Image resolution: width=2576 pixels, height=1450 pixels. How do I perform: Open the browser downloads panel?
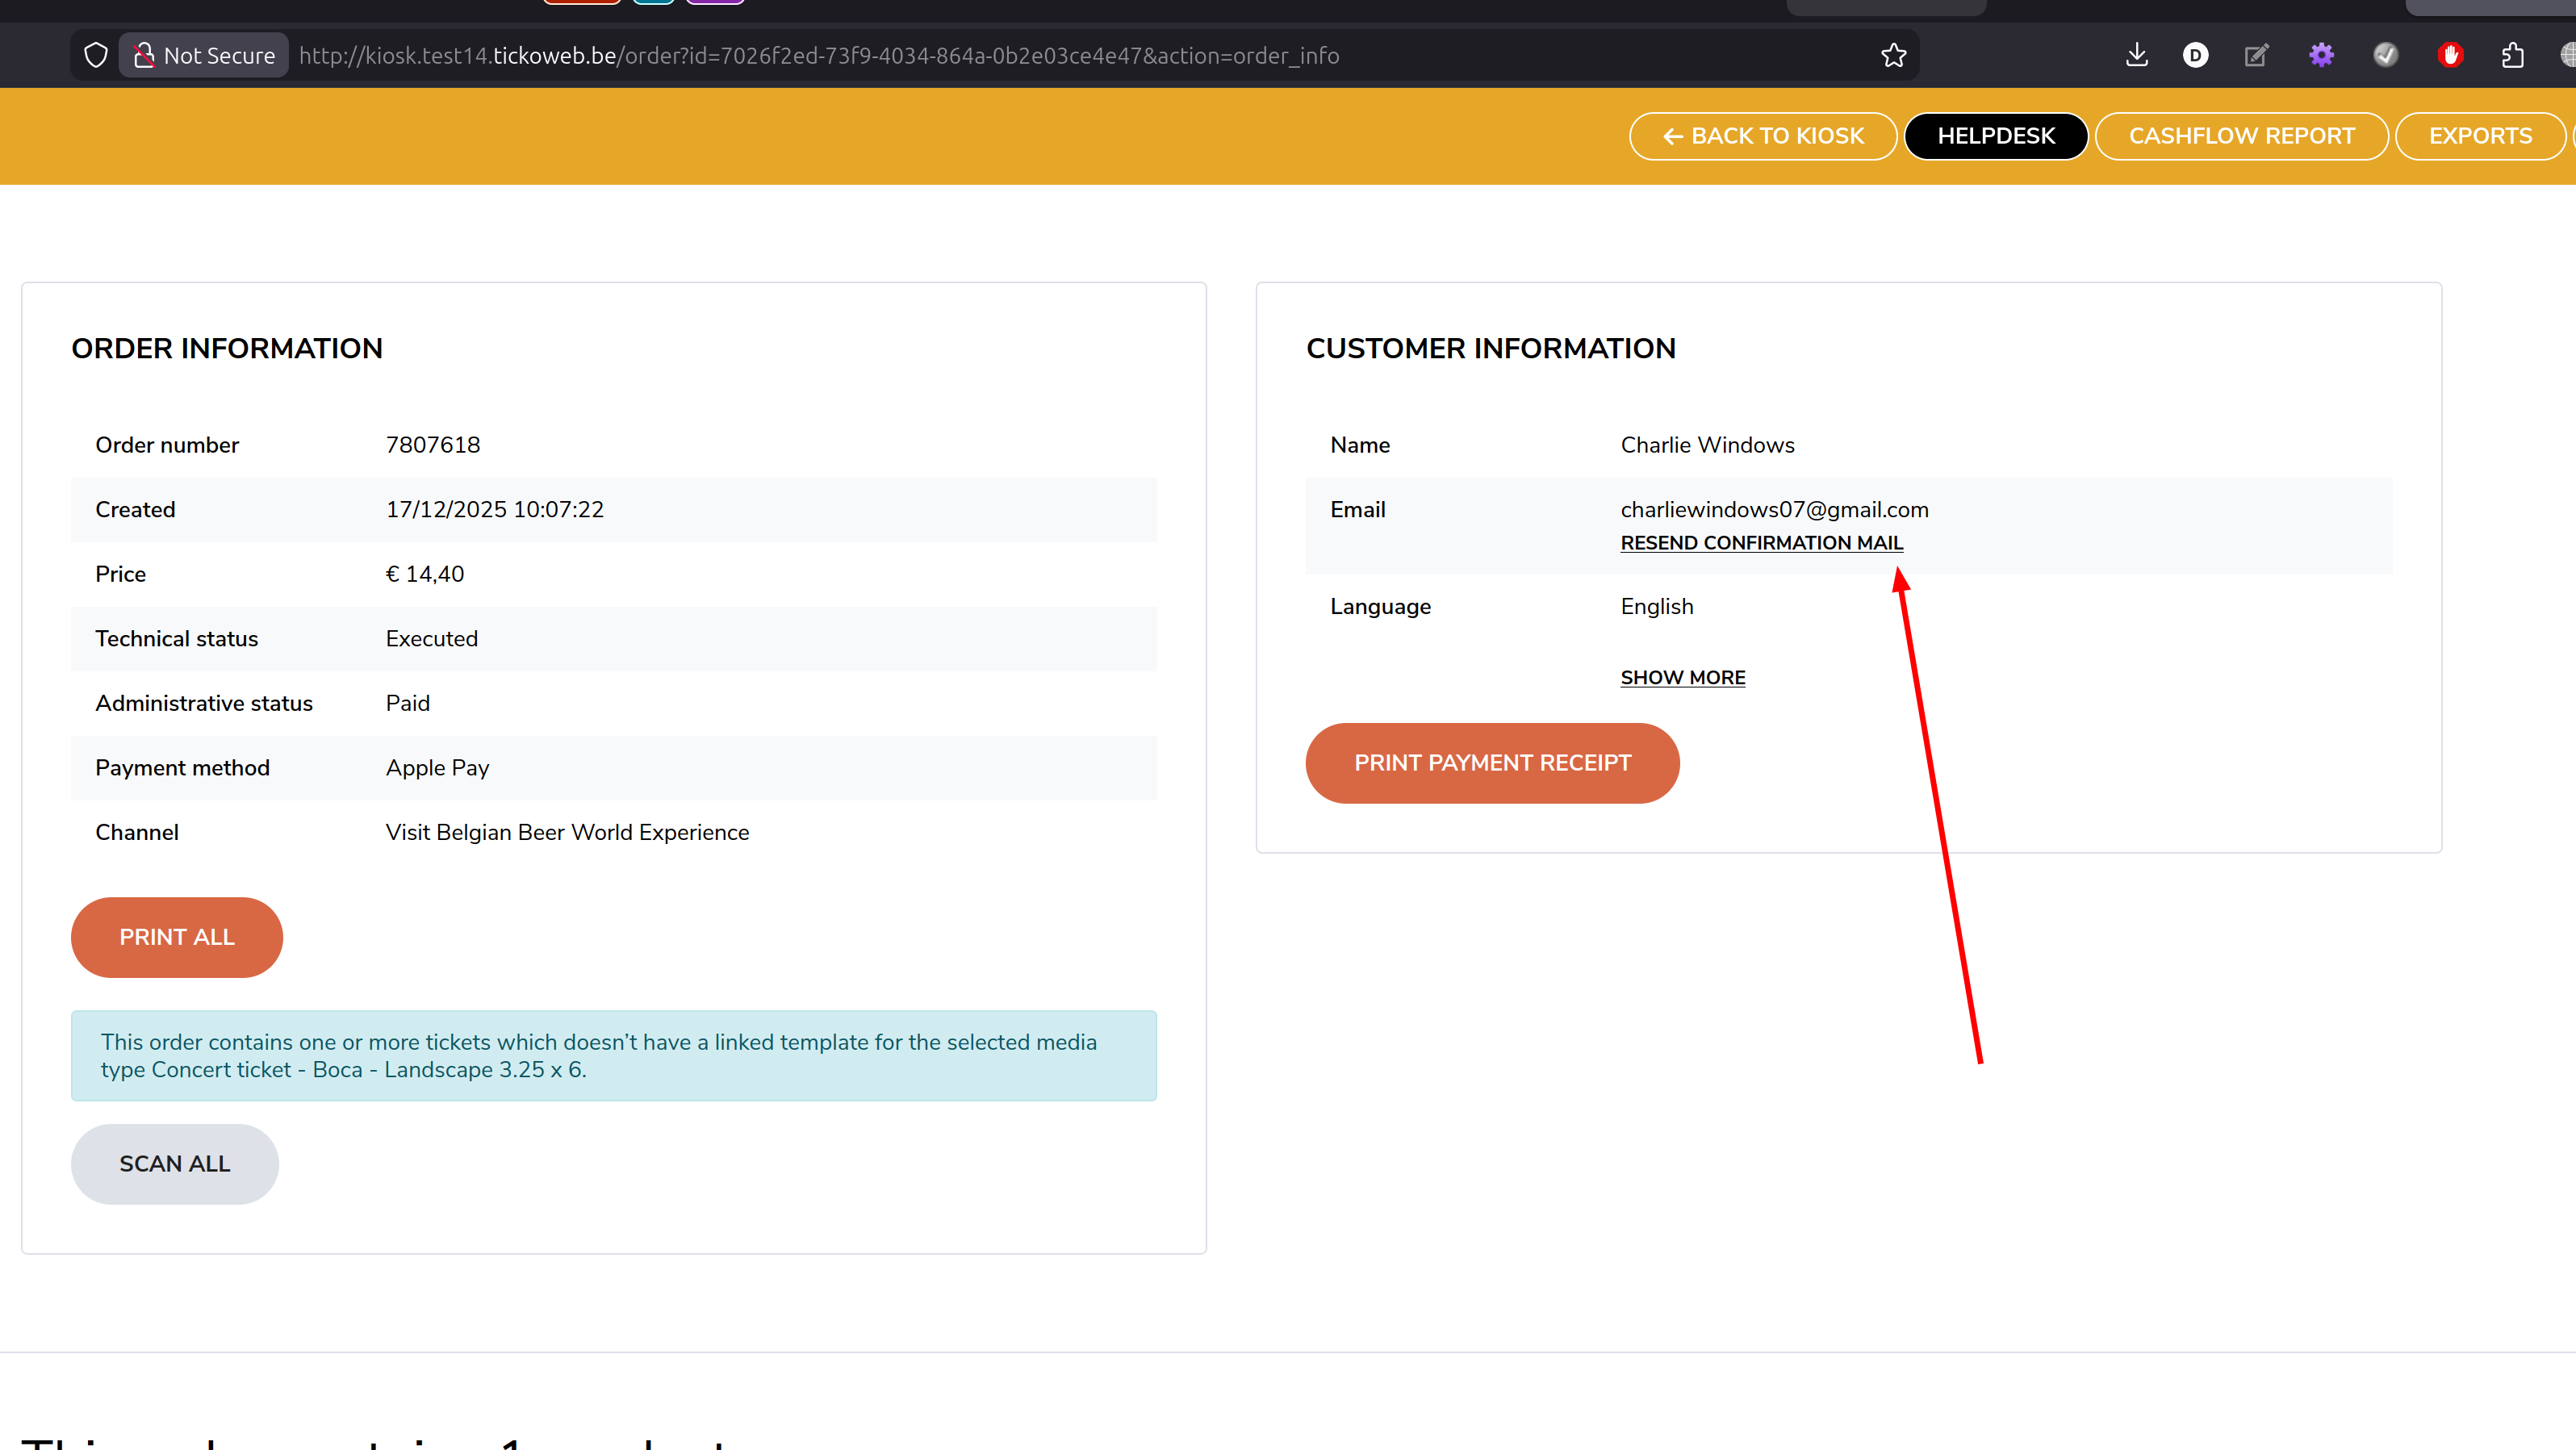2136,55
